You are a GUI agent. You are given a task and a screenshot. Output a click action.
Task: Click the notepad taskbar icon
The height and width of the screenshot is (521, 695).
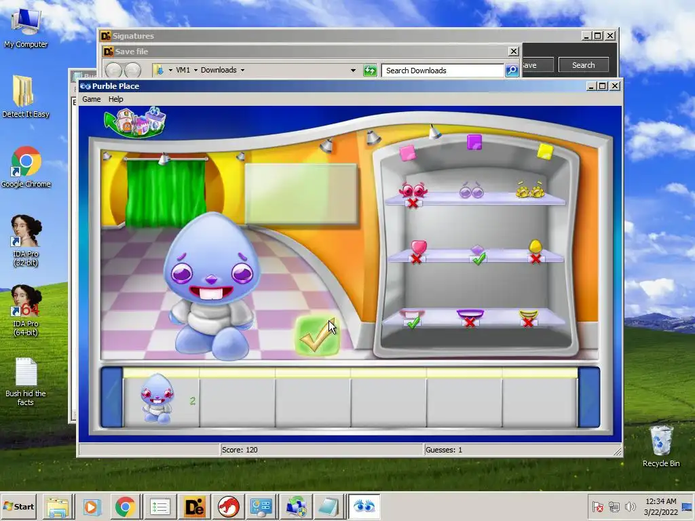pos(330,506)
